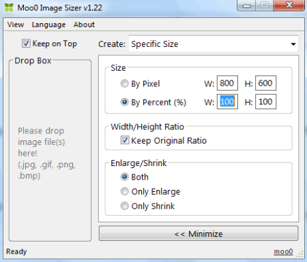307x262 pixels.
Task: Uncheck Keep Original Ratio
Action: [125, 140]
